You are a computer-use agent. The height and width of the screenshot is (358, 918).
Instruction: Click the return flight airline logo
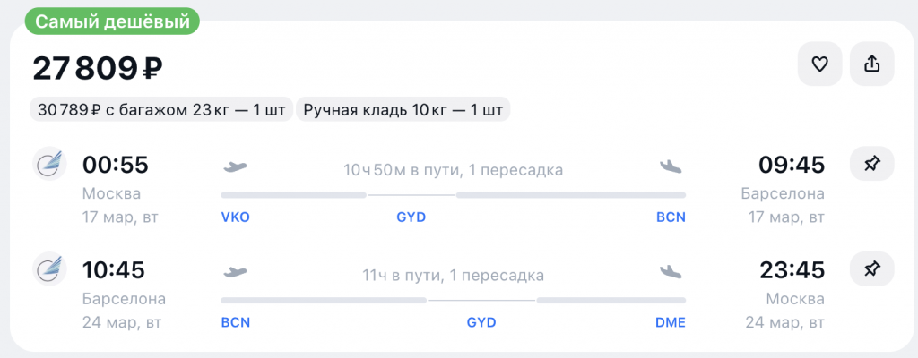click(49, 268)
